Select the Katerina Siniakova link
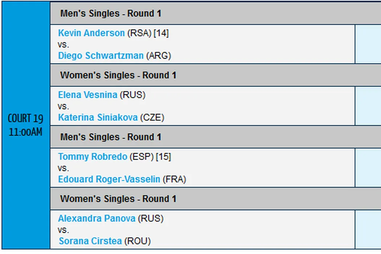 point(98,118)
